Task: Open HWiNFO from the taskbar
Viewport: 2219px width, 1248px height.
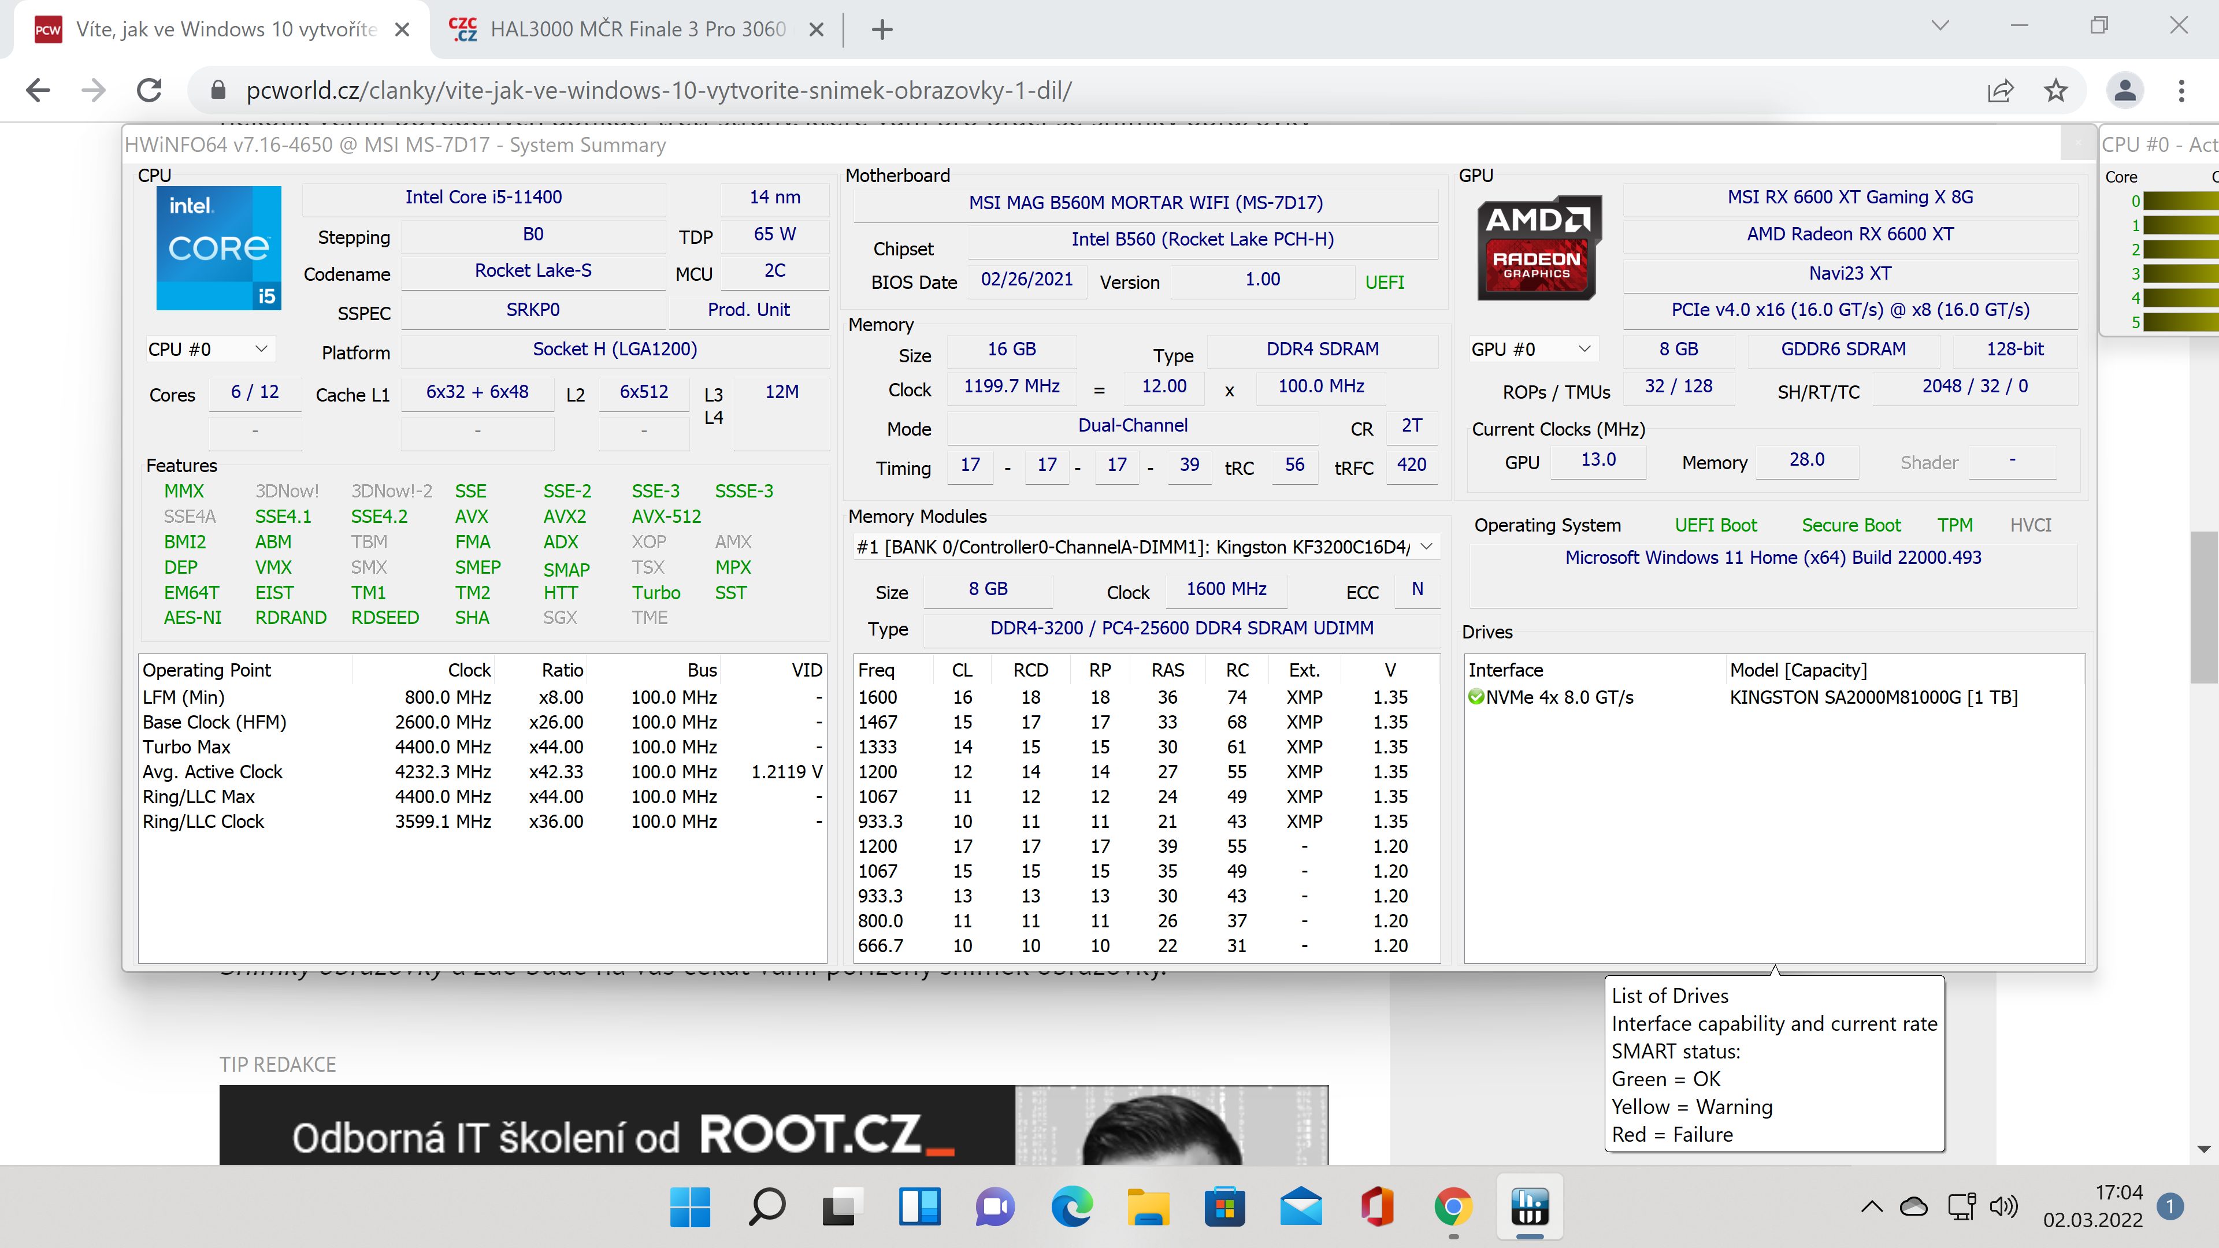Action: [1529, 1206]
